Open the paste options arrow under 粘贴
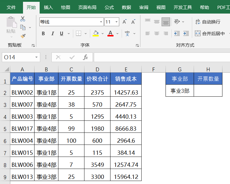The height and width of the screenshot is (184, 230). pos(11,37)
